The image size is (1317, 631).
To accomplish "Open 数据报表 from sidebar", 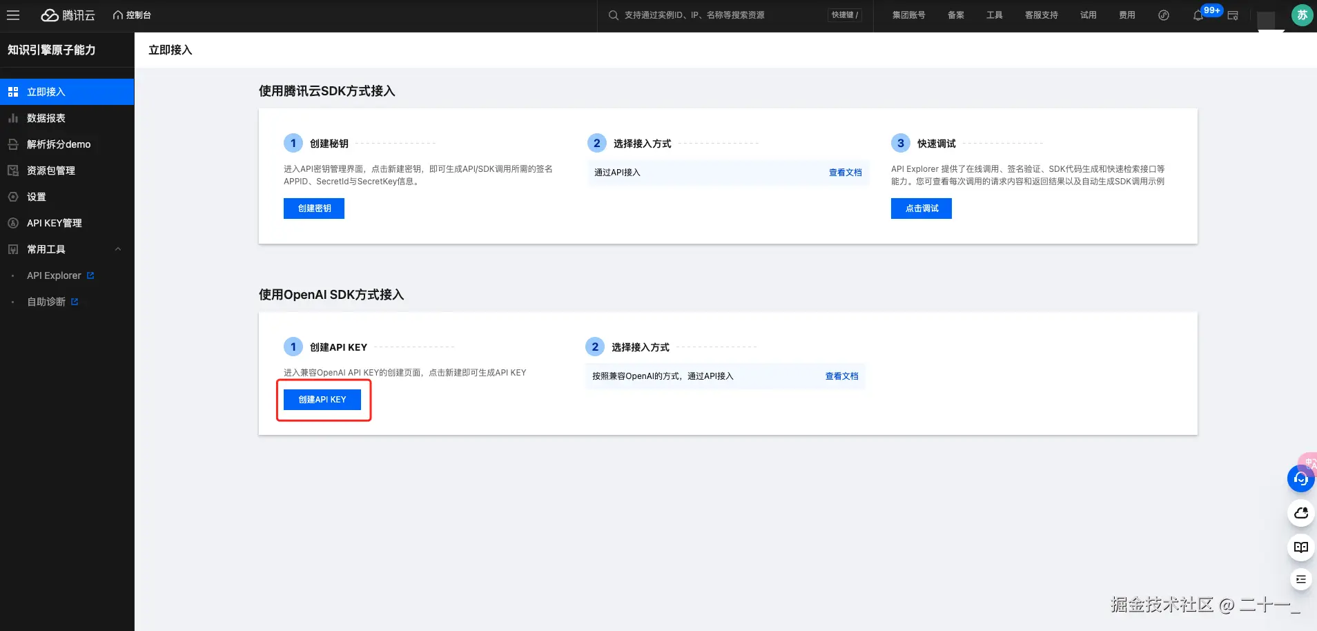I will click(67, 118).
